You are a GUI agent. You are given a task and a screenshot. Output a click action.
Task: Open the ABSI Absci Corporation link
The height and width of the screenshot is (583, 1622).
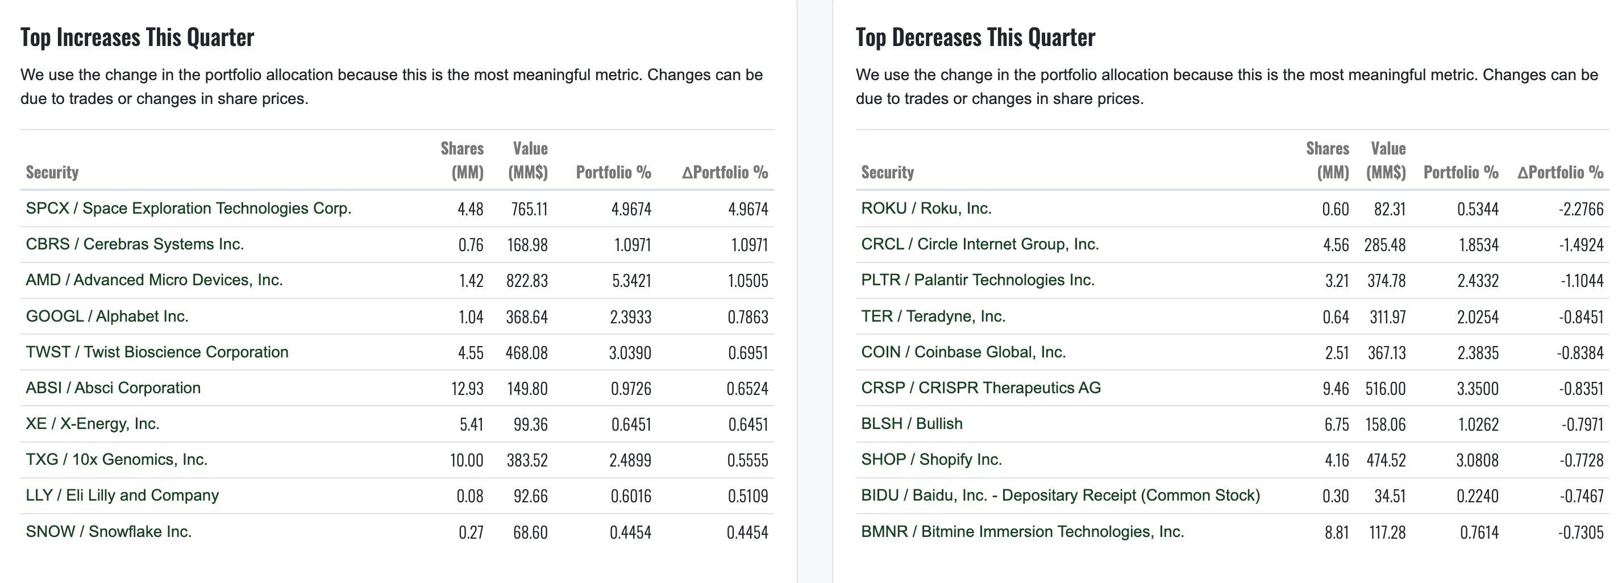pos(113,388)
